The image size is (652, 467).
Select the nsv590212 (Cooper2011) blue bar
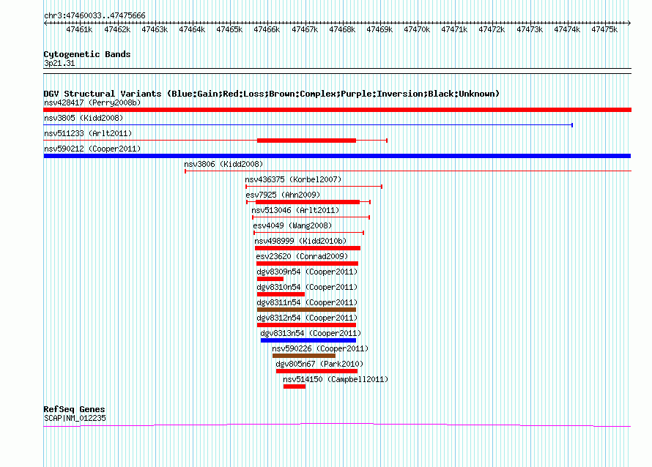(x=337, y=156)
